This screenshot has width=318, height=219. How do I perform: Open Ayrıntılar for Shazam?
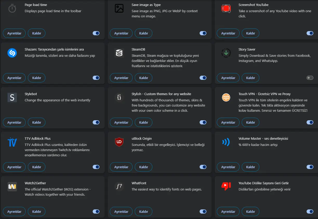[14, 78]
